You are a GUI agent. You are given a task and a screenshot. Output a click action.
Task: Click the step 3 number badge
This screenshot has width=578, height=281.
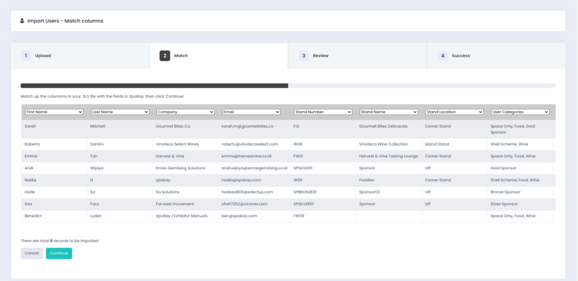pos(304,56)
